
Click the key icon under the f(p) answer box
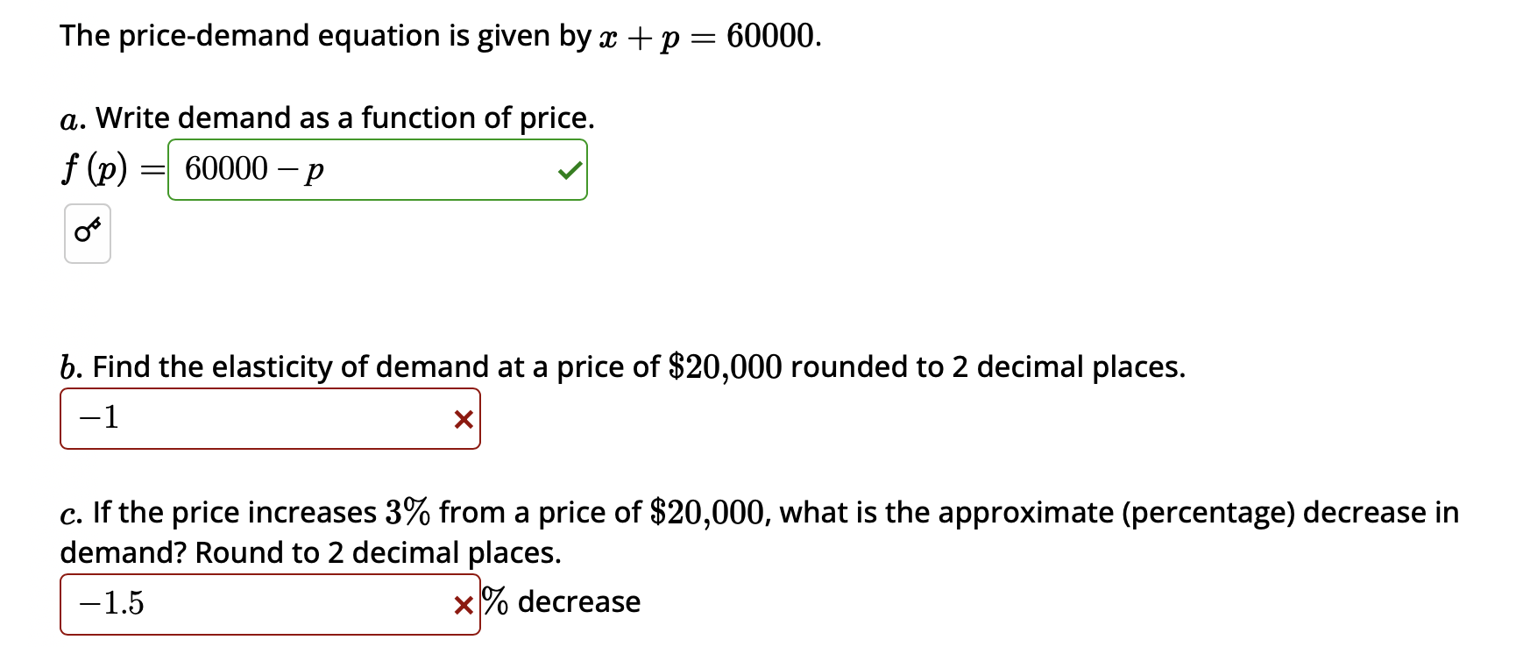[x=87, y=231]
